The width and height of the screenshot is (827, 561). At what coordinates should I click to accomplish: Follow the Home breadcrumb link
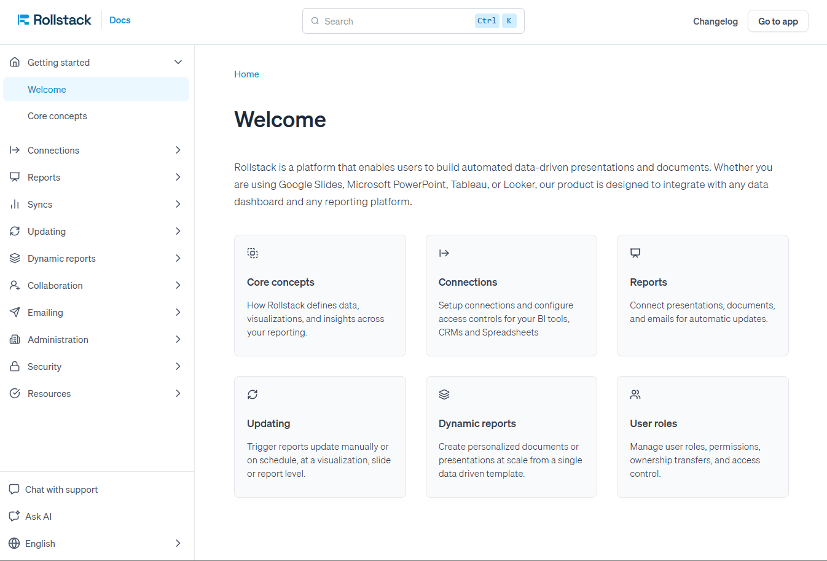pos(246,74)
